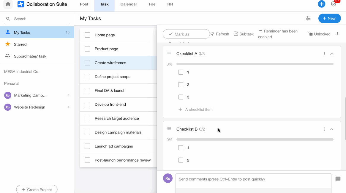Click the Ckecklist A progress bar

tap(255, 64)
